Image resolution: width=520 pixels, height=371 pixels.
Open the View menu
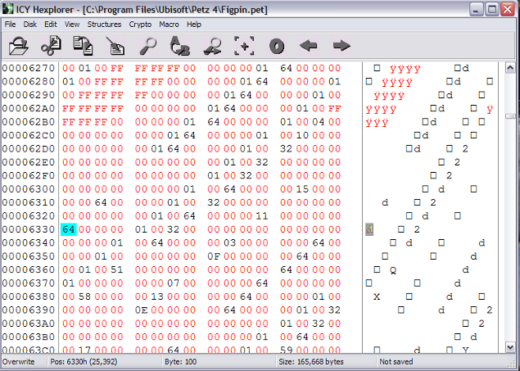(72, 25)
